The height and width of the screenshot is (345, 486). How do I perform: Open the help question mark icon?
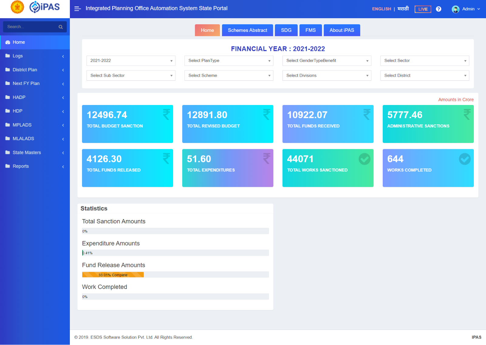click(438, 9)
